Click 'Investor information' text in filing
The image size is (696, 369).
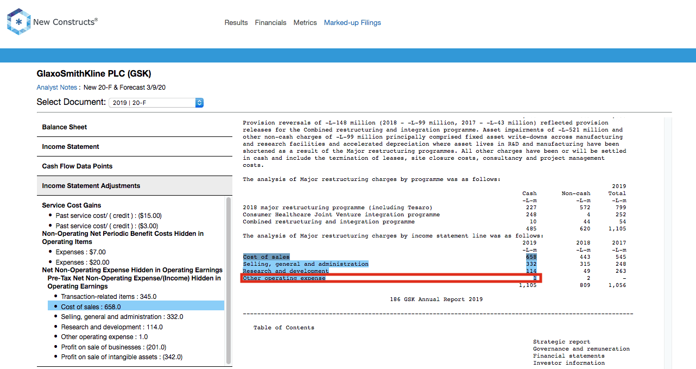point(569,363)
